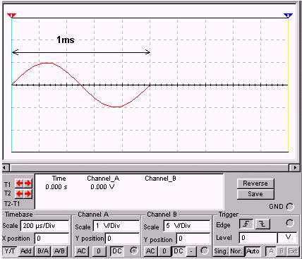Move cursor T1 right with its right arrow
Screen dimensions: 302x259
click(28, 183)
